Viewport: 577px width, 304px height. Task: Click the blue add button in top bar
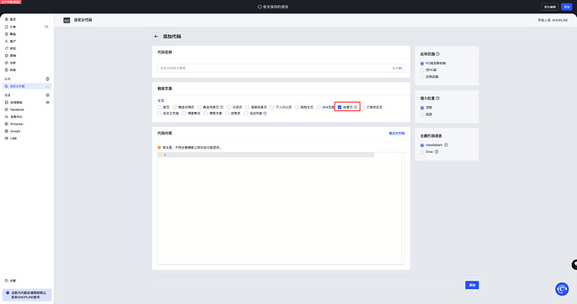(566, 7)
